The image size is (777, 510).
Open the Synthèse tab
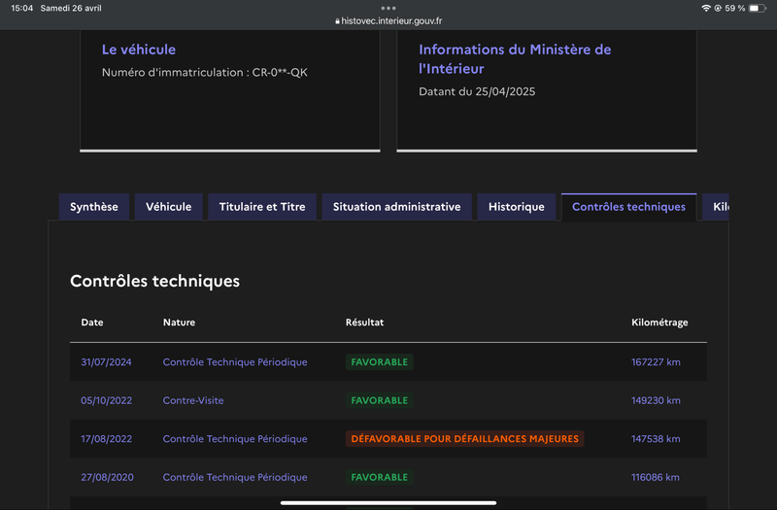click(93, 207)
